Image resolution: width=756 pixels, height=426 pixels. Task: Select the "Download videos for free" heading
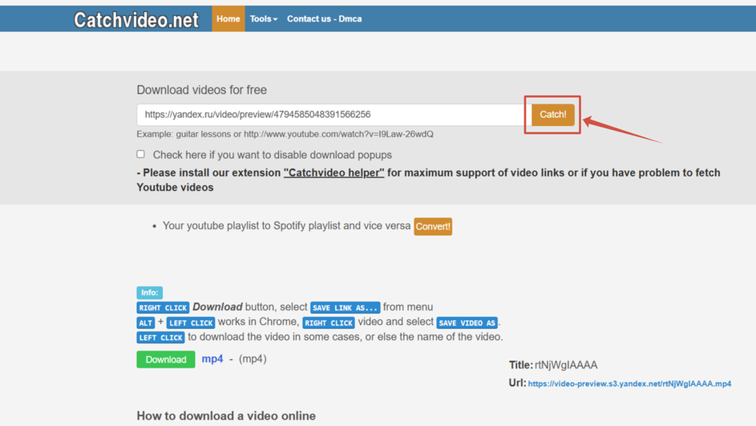coord(201,90)
